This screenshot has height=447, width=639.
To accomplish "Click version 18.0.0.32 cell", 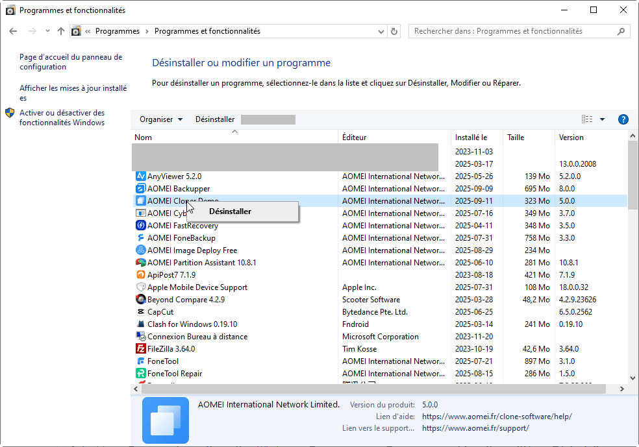I will [573, 287].
